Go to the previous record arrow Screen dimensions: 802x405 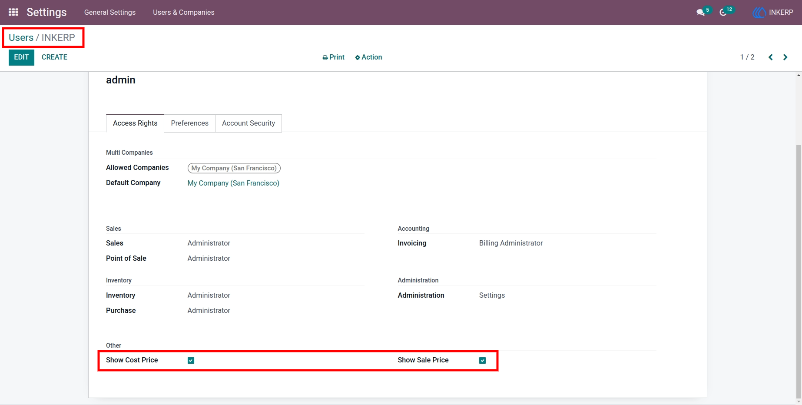tap(771, 57)
